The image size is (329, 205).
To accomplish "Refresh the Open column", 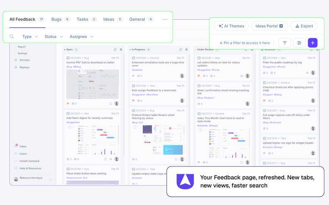I will [x=115, y=50].
